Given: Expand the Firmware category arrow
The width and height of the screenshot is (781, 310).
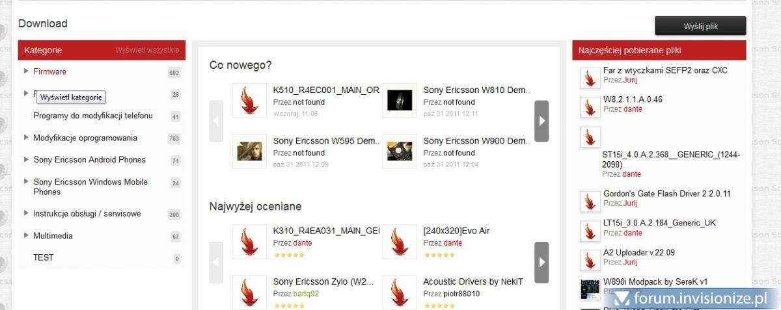Looking at the screenshot, I should coord(26,71).
